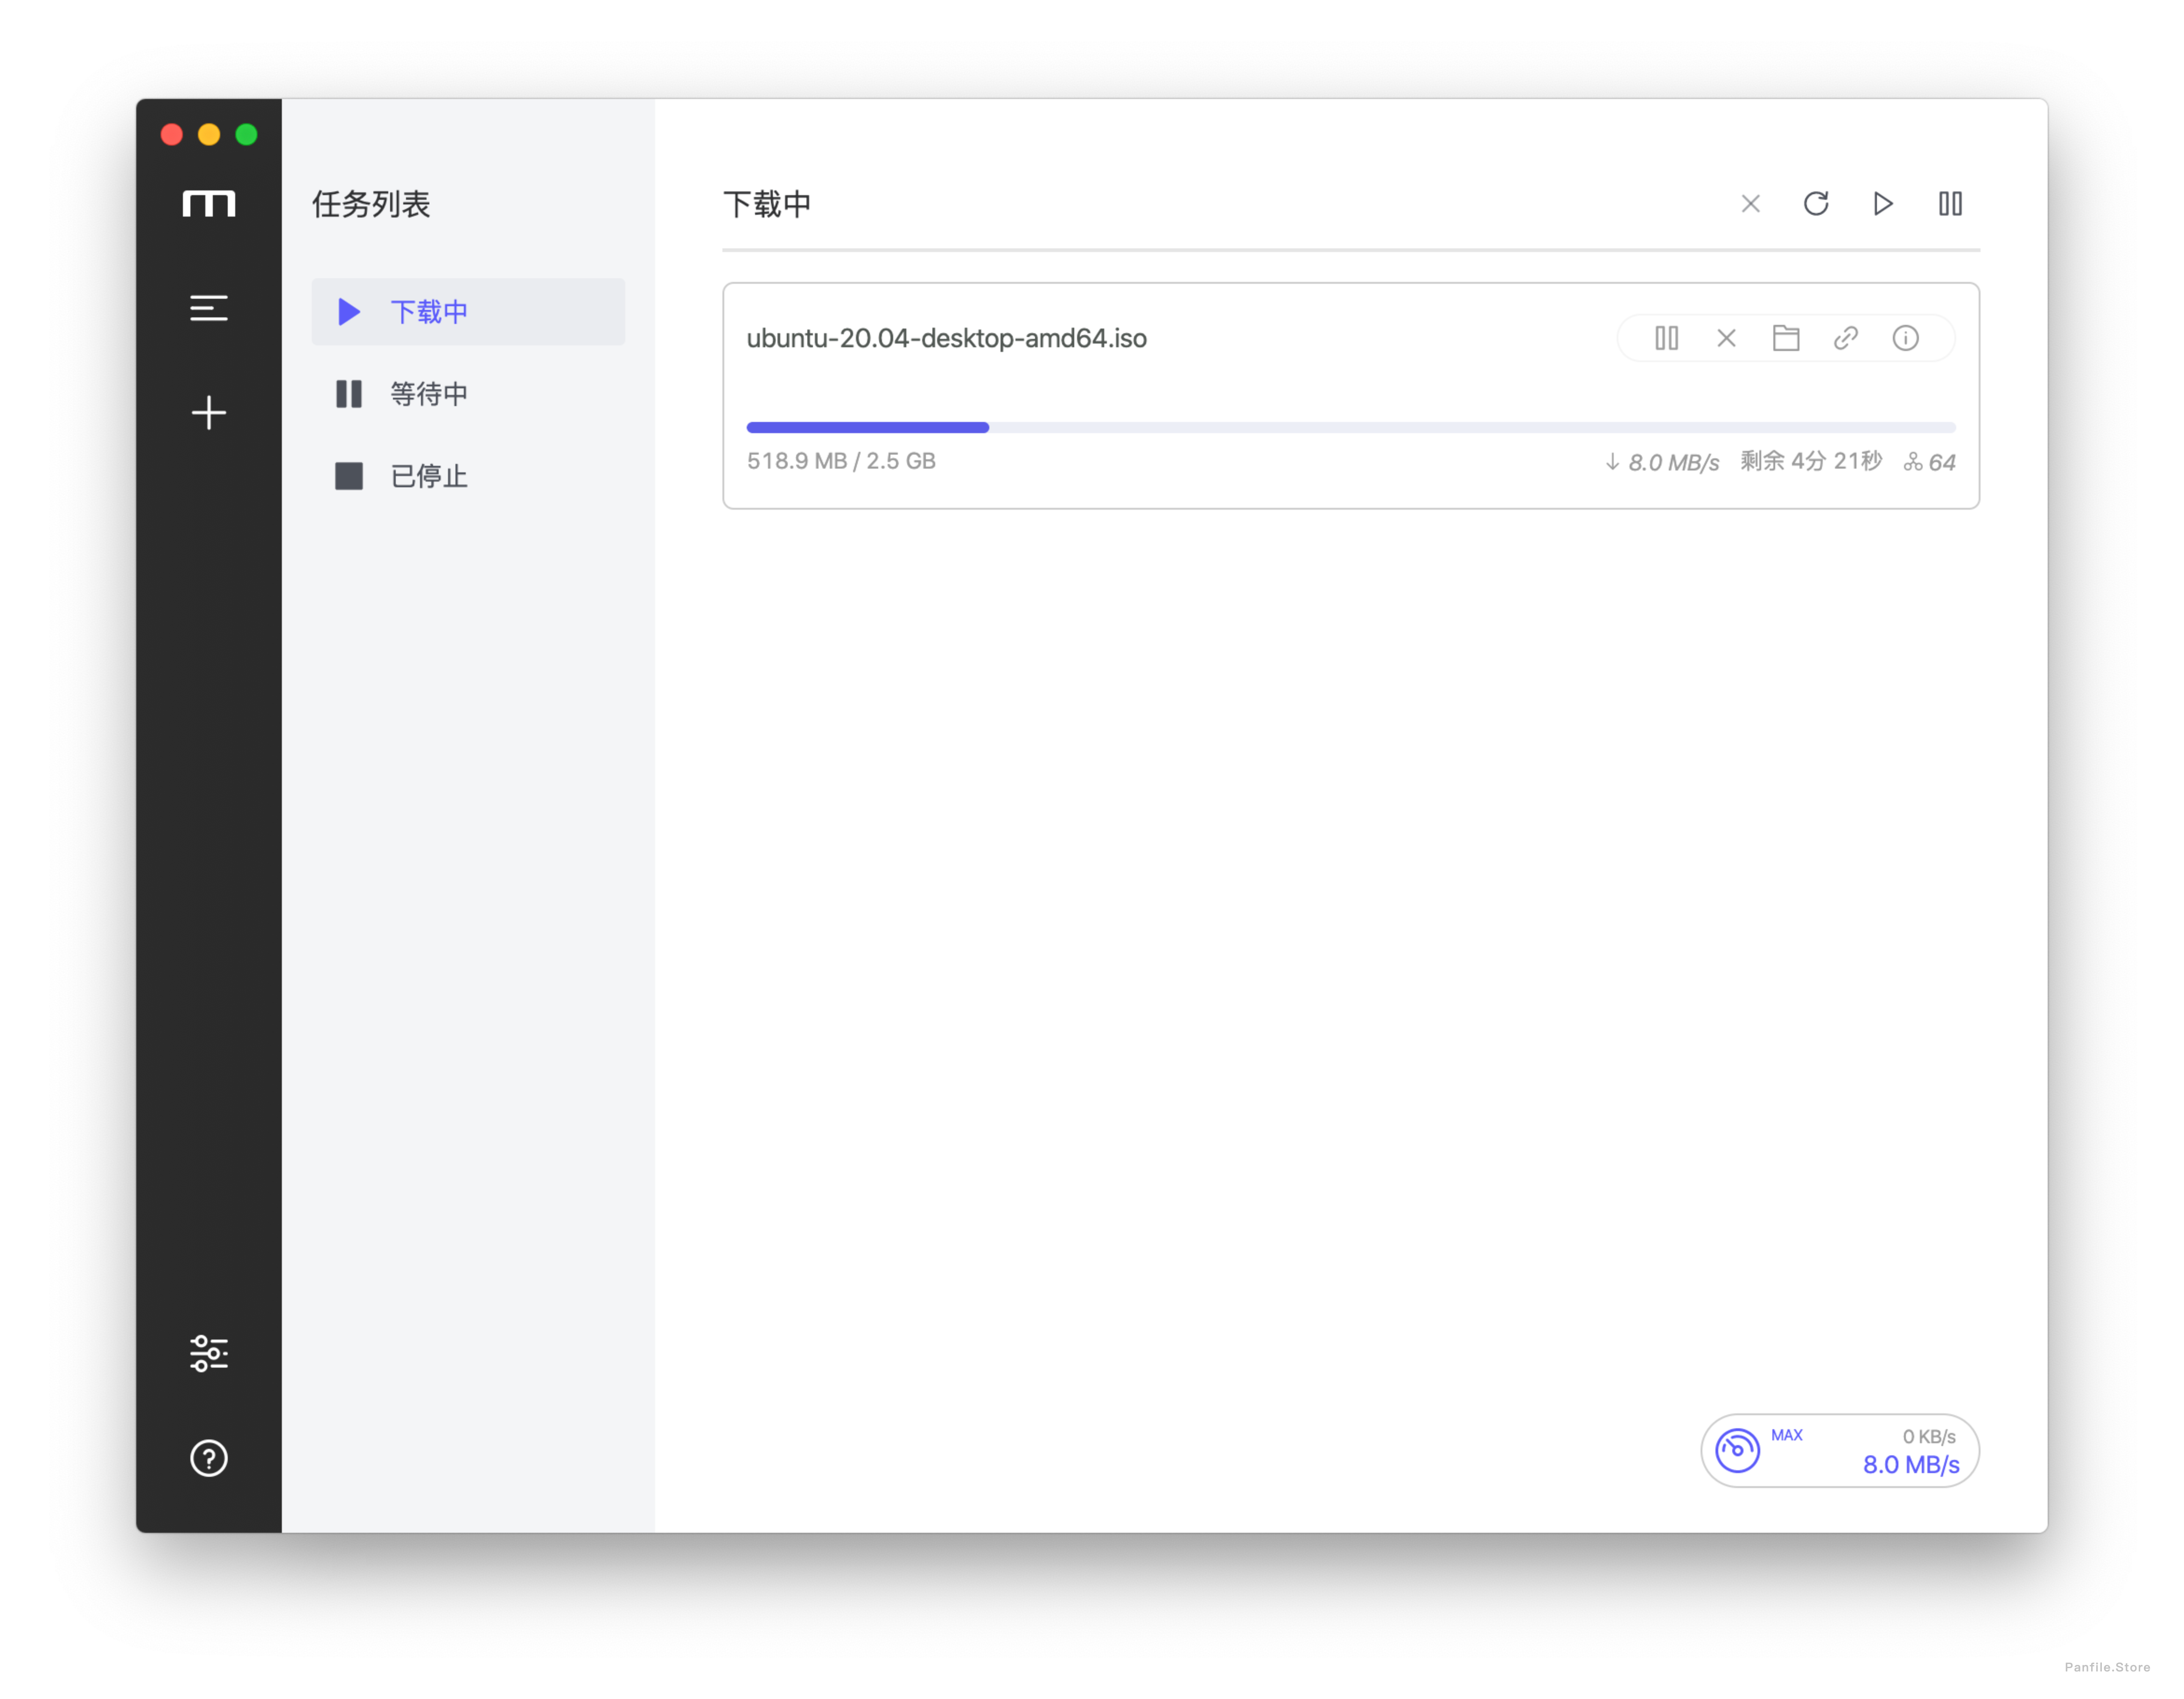Add a new download task with plus icon
This screenshot has width=2184, height=1699.
pyautogui.click(x=209, y=413)
